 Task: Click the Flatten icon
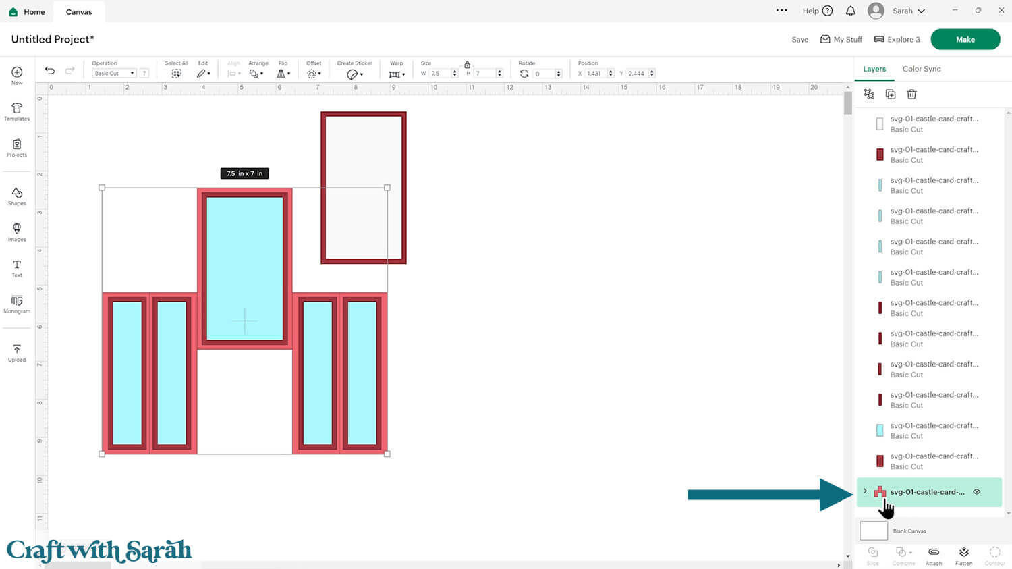coord(963,556)
